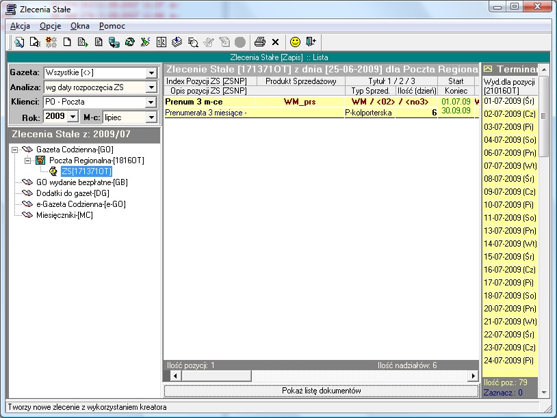Open the Klienci dropdown
The width and height of the screenshot is (557, 418).
[x=151, y=102]
